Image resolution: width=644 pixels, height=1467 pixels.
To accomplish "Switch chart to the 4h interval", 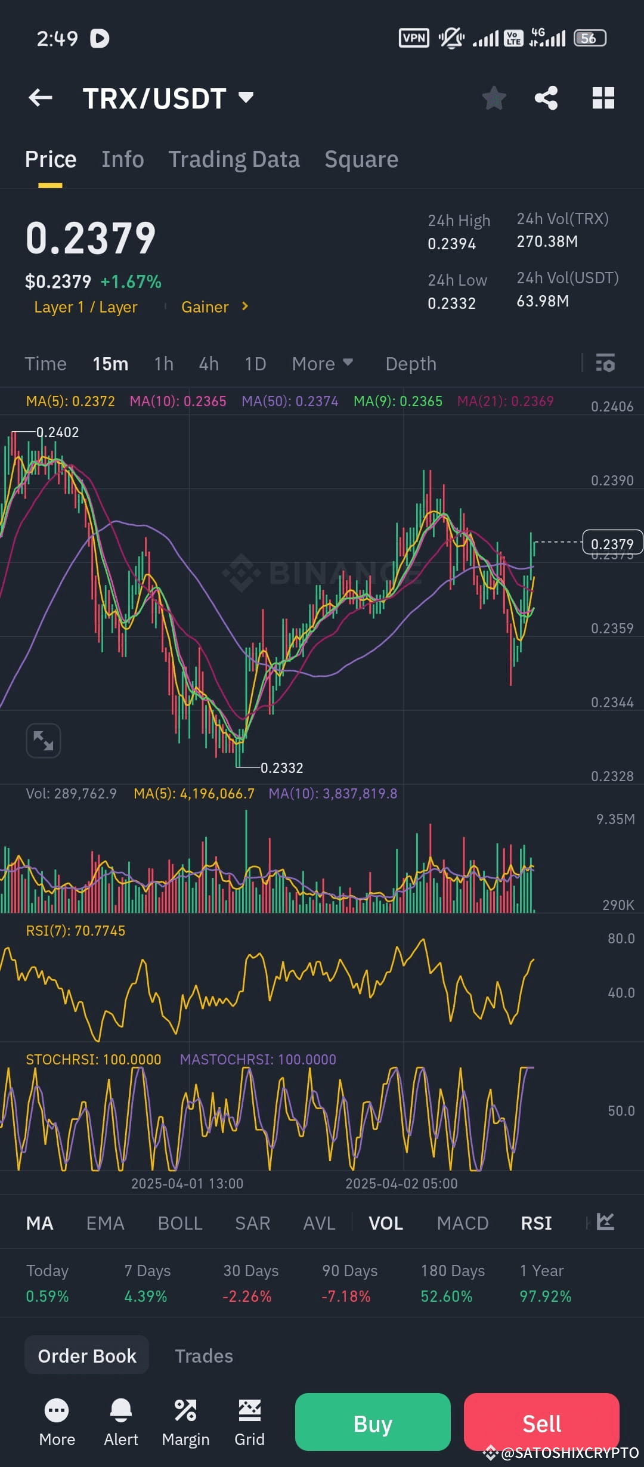I will (x=209, y=364).
